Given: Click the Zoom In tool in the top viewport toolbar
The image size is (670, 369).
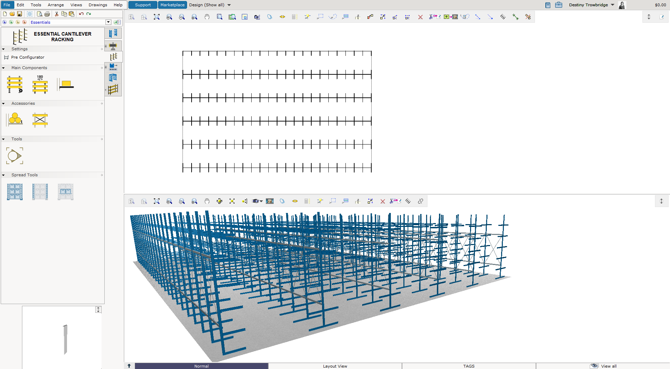Looking at the screenshot, I should 169,17.
